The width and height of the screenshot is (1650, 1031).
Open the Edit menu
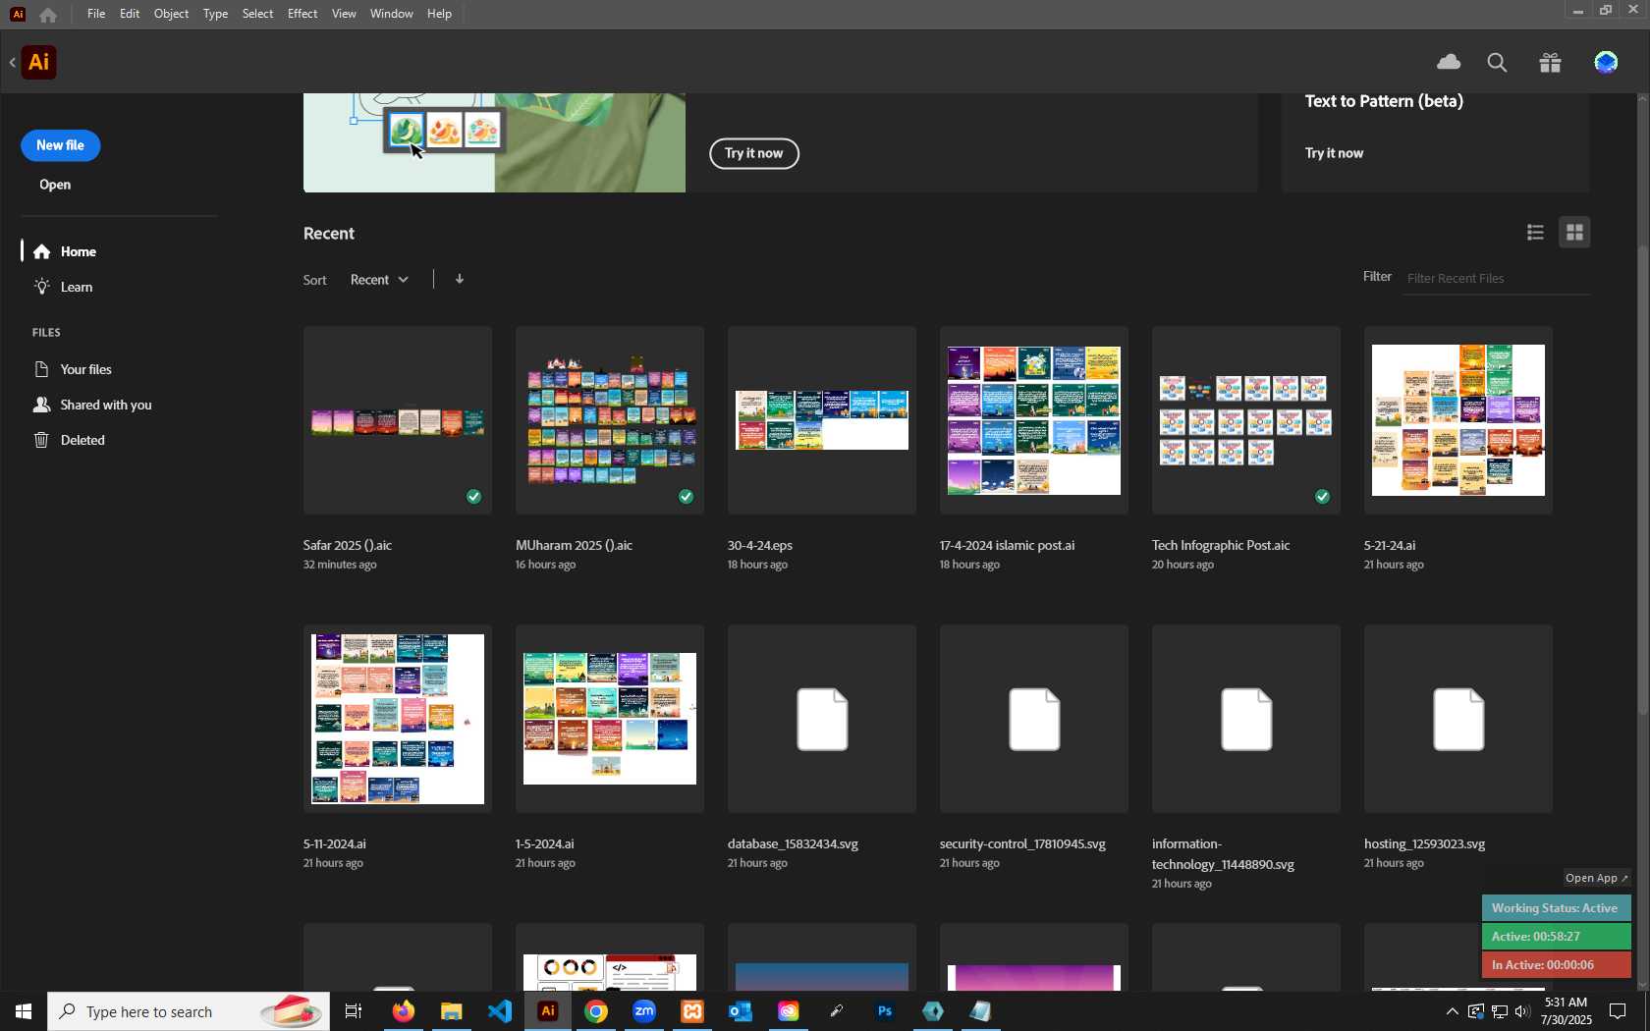130,14
